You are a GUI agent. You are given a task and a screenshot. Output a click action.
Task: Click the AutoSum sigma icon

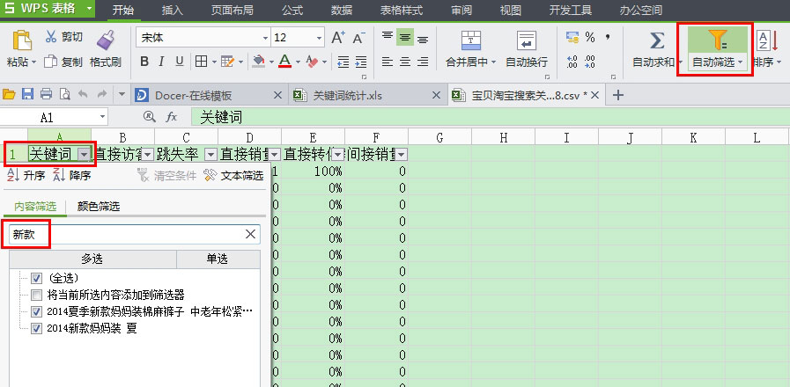(x=656, y=40)
